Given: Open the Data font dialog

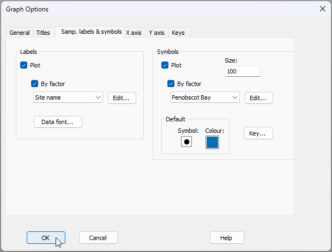Looking at the screenshot, I should click(x=58, y=122).
